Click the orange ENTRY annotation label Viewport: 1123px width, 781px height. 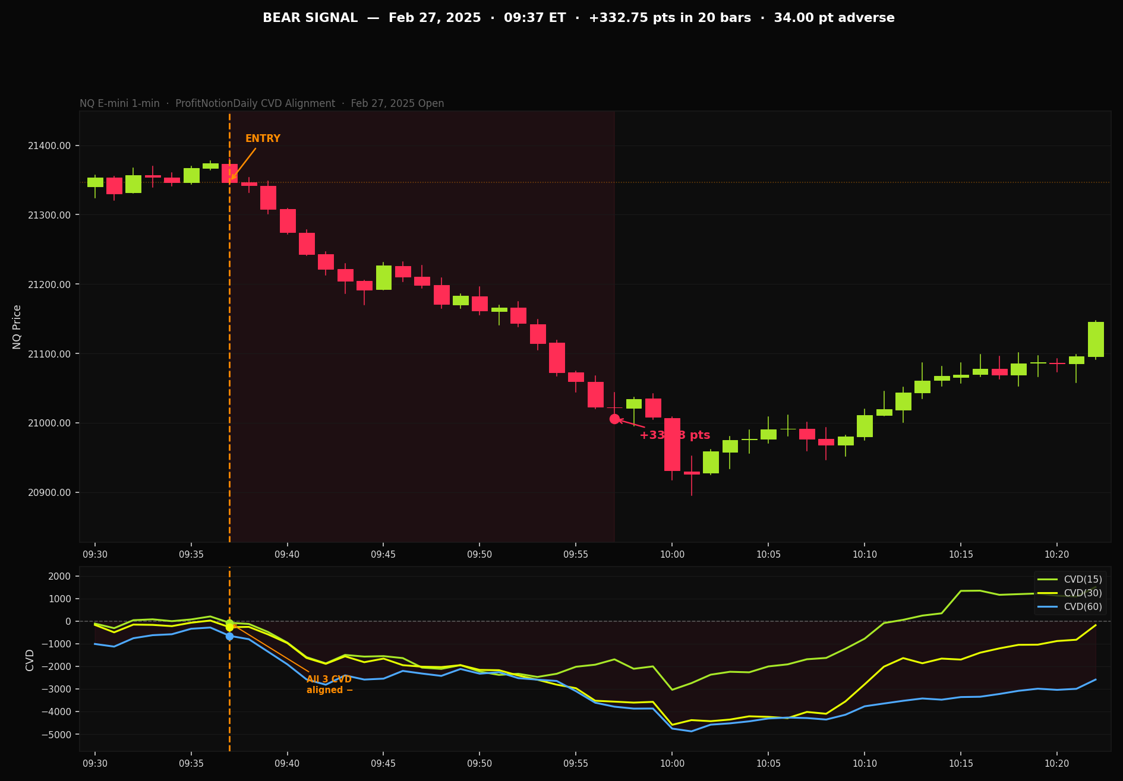click(263, 138)
